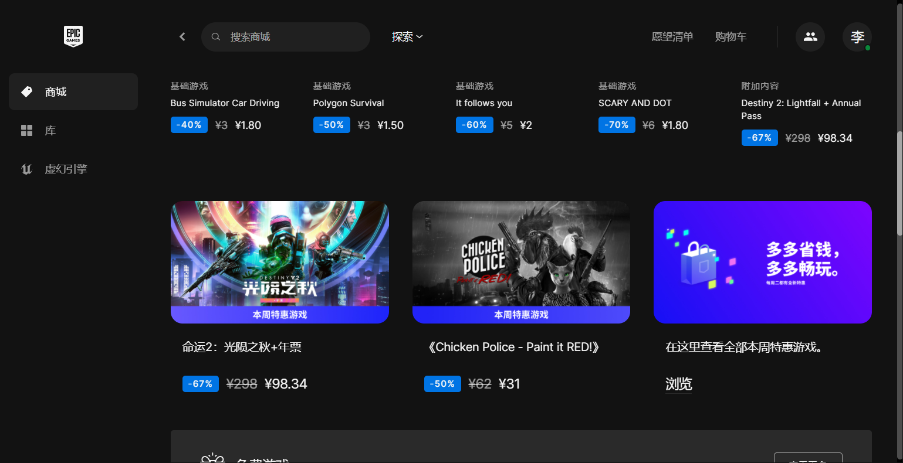This screenshot has width=903, height=463.
Task: Open the friends list icon
Action: [810, 37]
